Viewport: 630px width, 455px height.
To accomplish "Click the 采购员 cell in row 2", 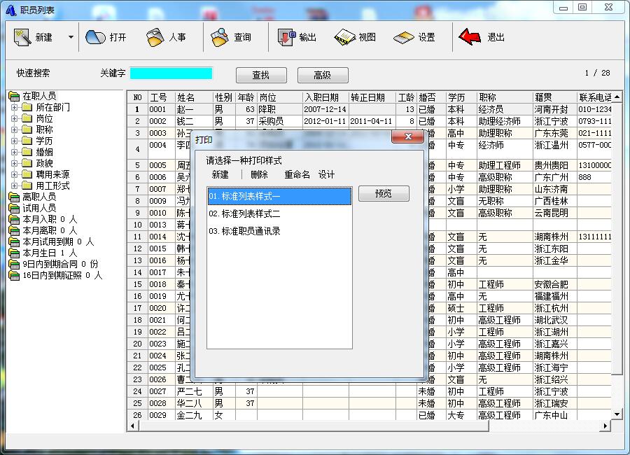I will point(280,121).
